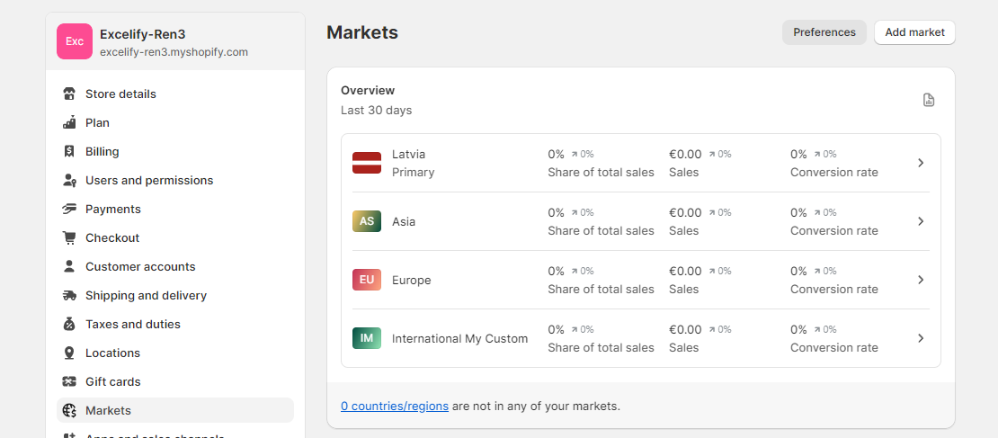Click the Payments hand icon
Screen dimensions: 998x438
click(x=69, y=210)
